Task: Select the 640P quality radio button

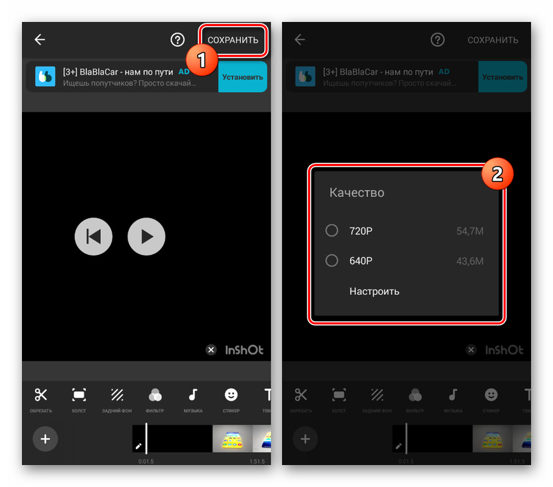Action: (331, 261)
